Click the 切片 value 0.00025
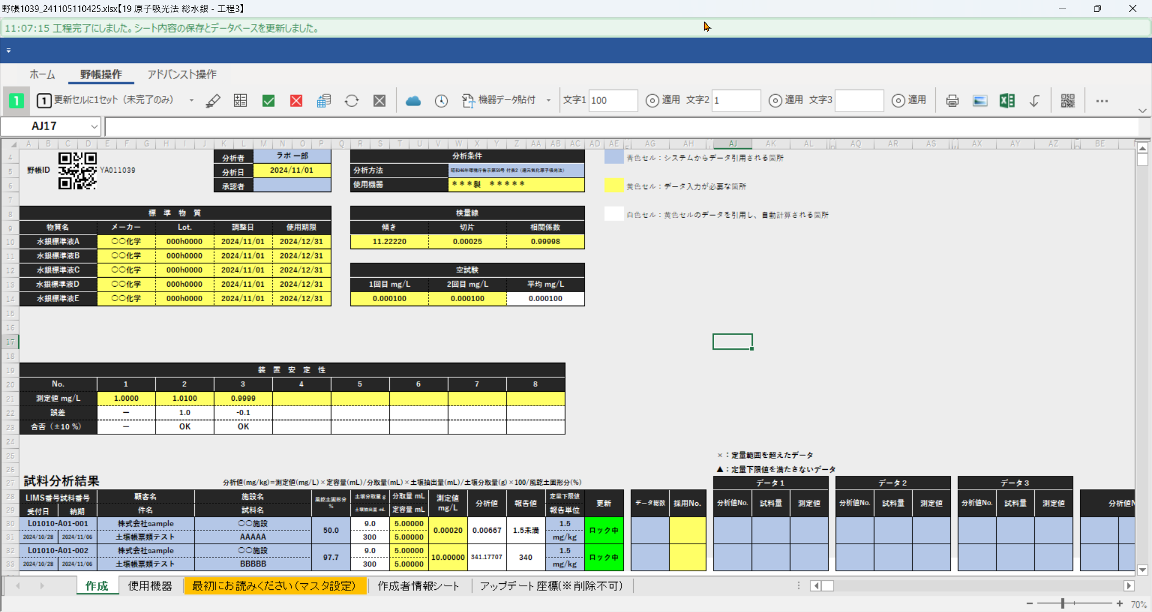The width and height of the screenshot is (1152, 612). point(467,242)
